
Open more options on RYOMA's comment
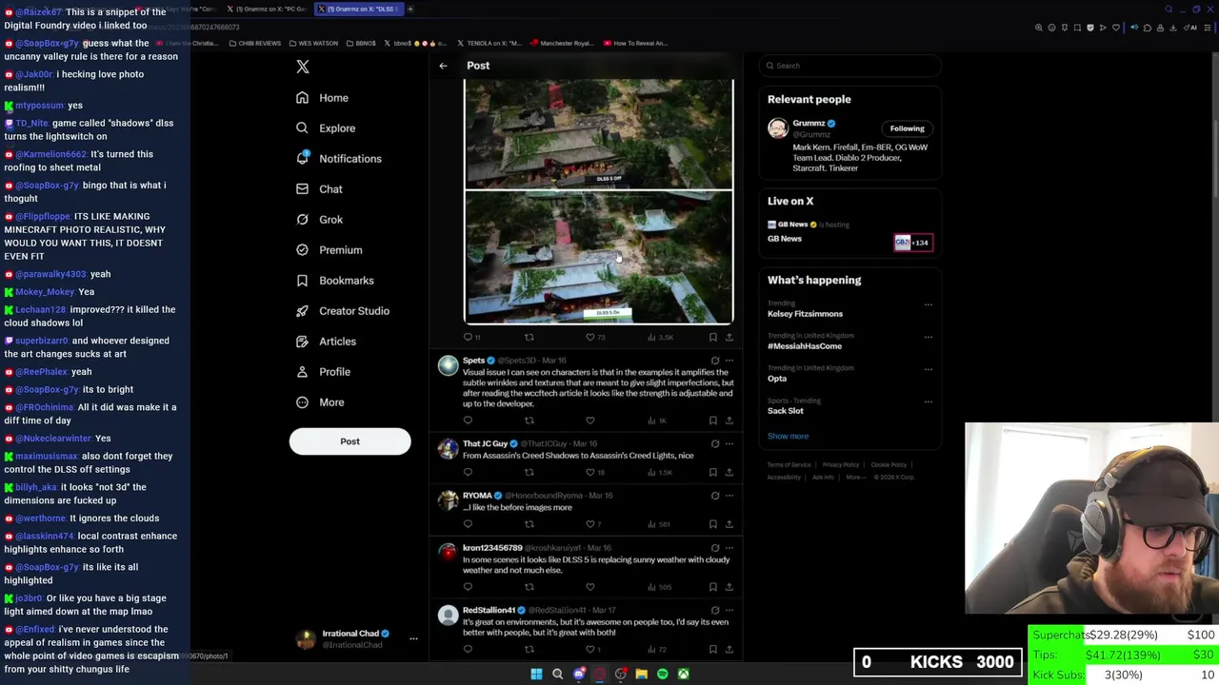click(729, 496)
